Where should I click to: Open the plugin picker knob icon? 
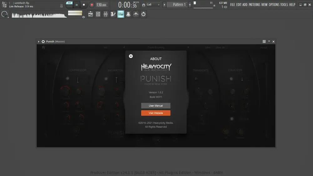pyautogui.click(x=128, y=14)
